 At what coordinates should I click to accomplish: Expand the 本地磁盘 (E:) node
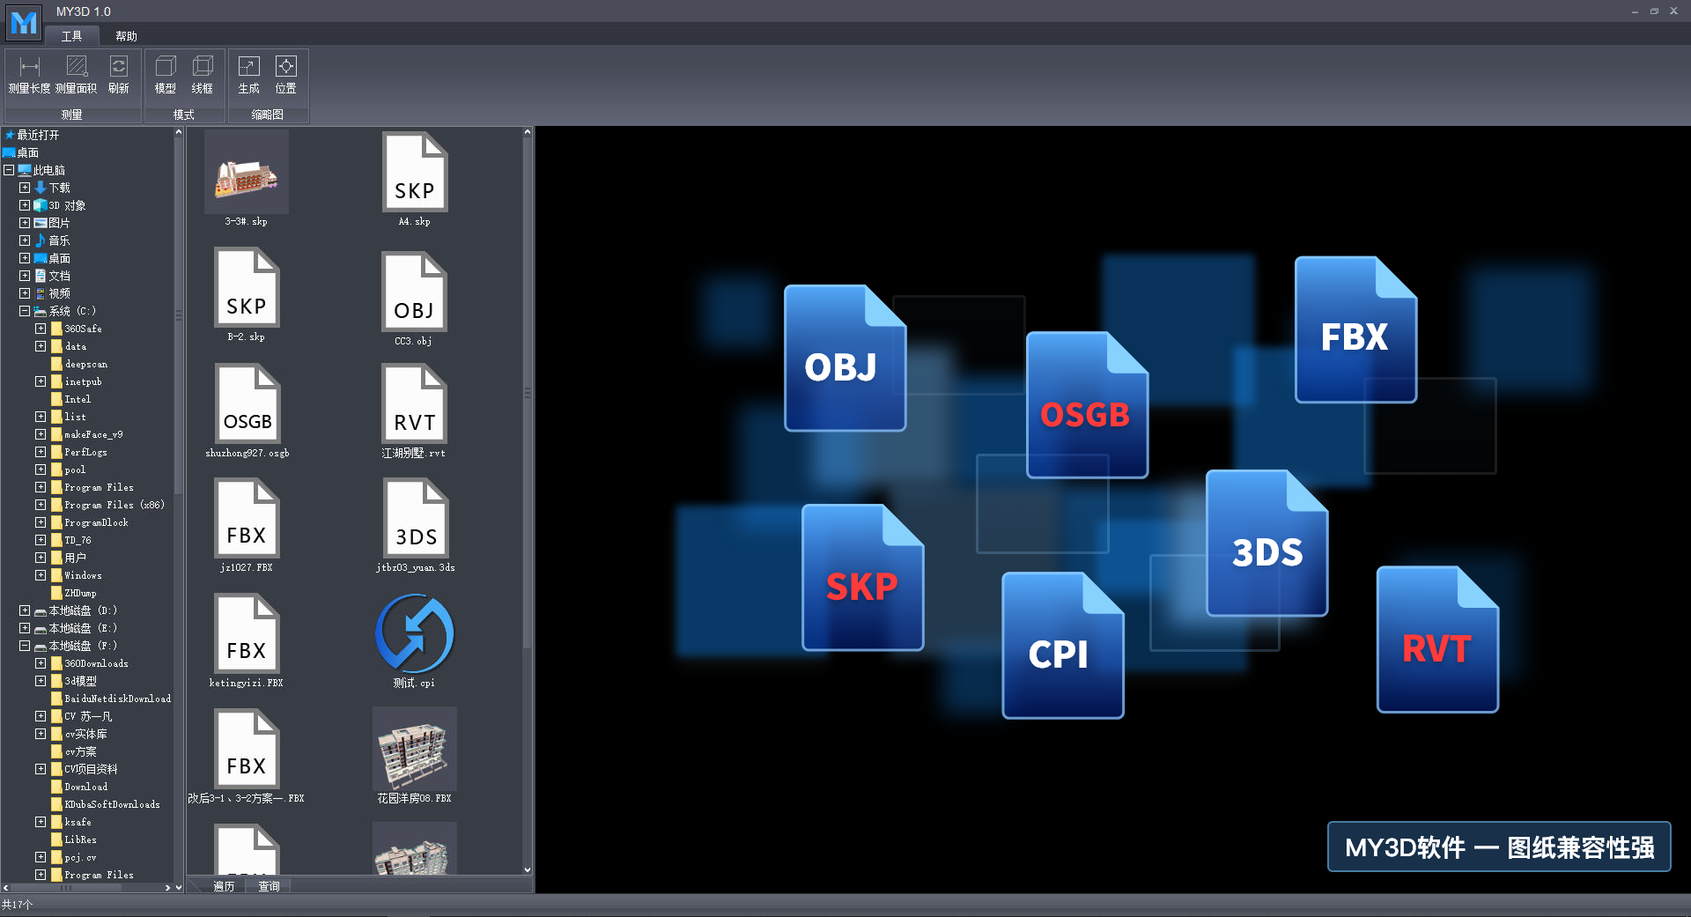point(25,628)
